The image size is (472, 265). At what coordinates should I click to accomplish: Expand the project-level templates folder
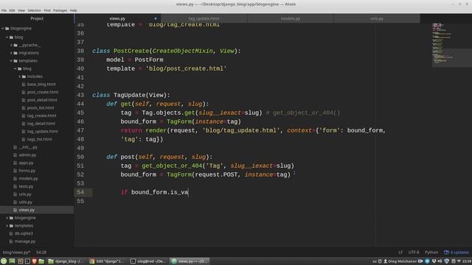(7, 225)
